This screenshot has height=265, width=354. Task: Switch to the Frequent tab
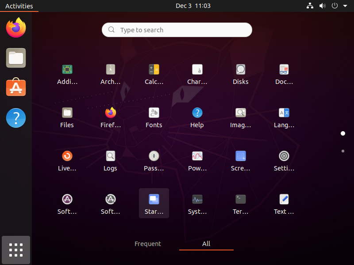tap(148, 244)
